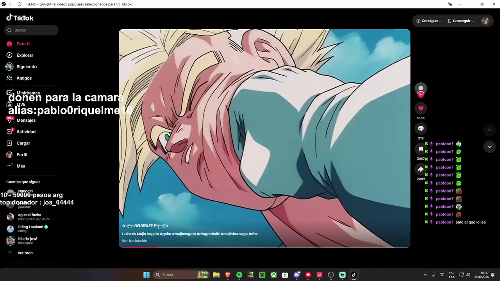Open File Explorer from the taskbar
500x281 pixels.
pyautogui.click(x=216, y=275)
